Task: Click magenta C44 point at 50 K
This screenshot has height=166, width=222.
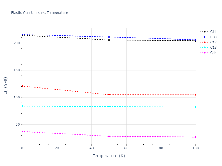Action: [x=109, y=136]
